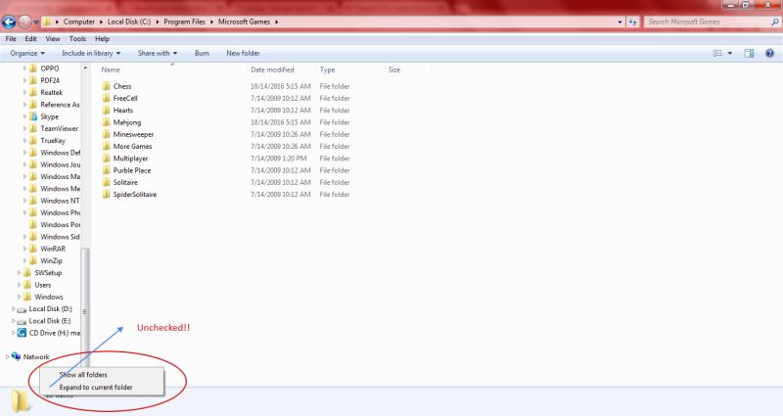The height and width of the screenshot is (416, 783).
Task: Expand the Network node
Action: coord(7,356)
